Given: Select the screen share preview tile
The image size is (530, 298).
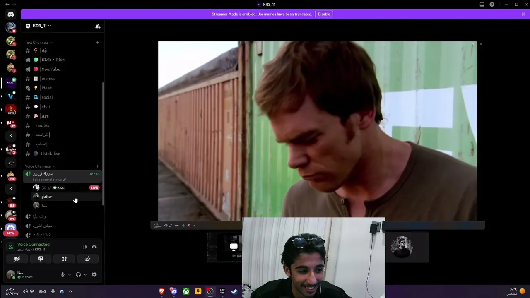Looking at the screenshot, I should click(224, 247).
